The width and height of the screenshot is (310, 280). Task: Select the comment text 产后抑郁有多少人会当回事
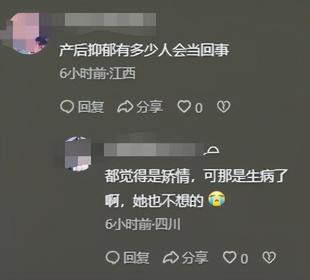[144, 50]
